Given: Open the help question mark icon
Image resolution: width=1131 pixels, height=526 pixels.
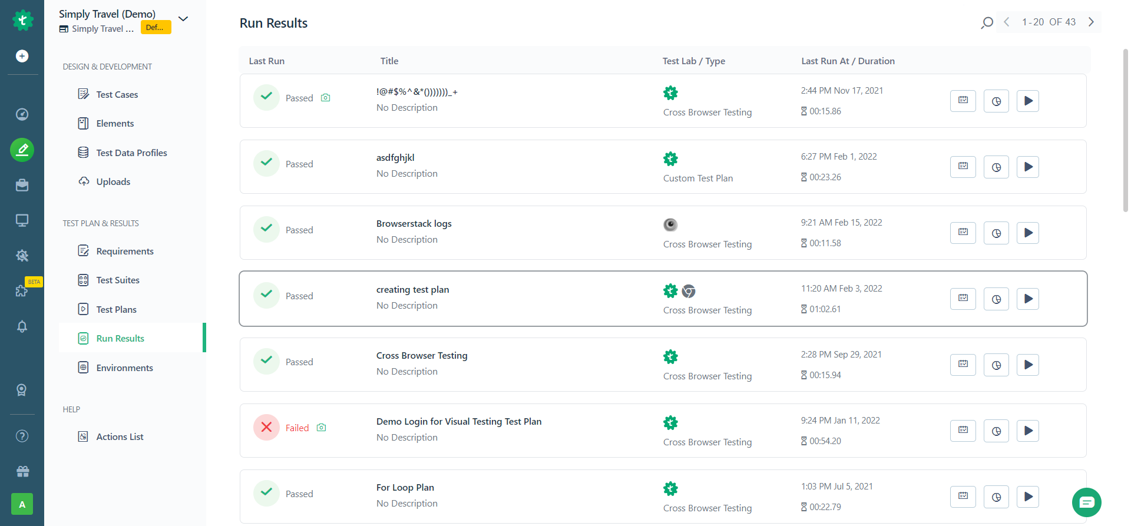Looking at the screenshot, I should (22, 436).
